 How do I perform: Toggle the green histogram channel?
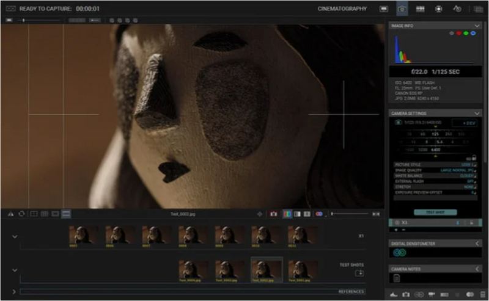466,33
